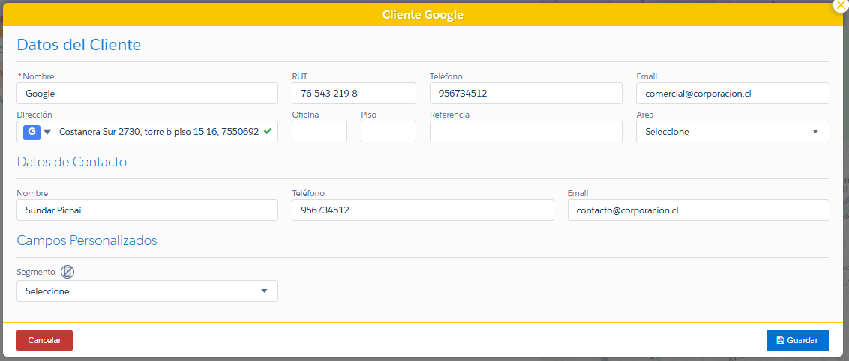Image resolution: width=849 pixels, height=361 pixels.
Task: Click the Google provider G icon in Dirección
Action: pos(31,131)
